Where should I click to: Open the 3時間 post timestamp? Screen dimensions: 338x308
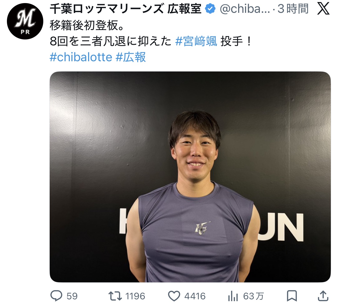point(293,9)
